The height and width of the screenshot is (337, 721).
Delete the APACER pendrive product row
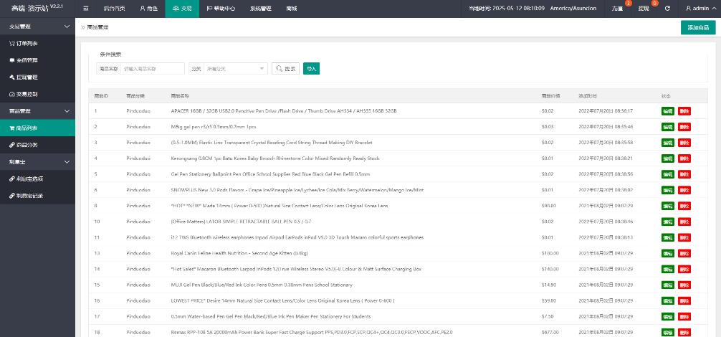tap(684, 111)
